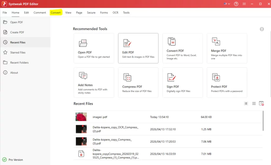Open the Compress PDF tool
271x165 pixels.
coord(138,82)
